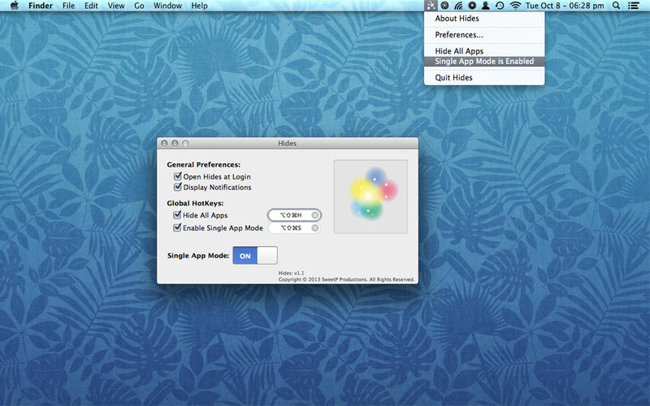
Task: Quit Hides from the dropdown menu
Action: pos(453,78)
